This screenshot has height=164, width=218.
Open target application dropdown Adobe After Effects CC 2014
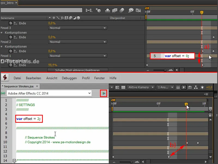click(x=49, y=93)
